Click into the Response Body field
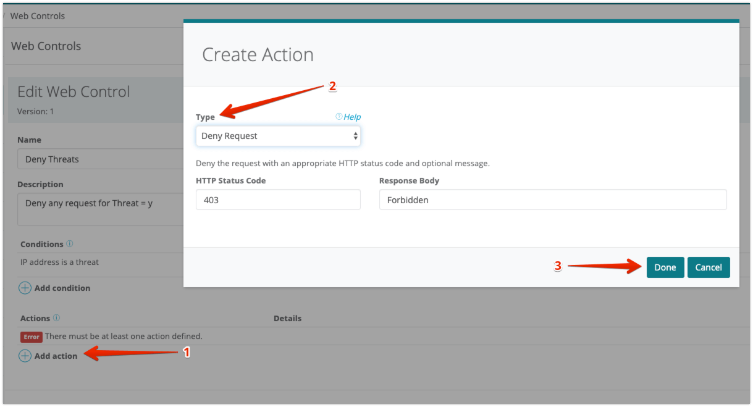The image size is (753, 407). (x=552, y=200)
